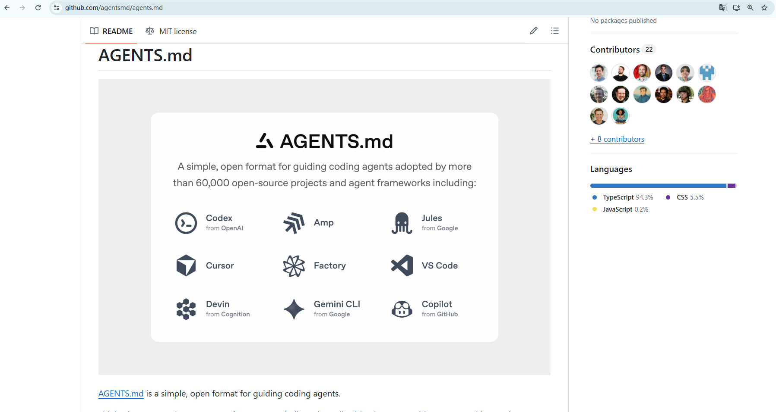View site information icon in address bar
The height and width of the screenshot is (412, 776).
[57, 8]
